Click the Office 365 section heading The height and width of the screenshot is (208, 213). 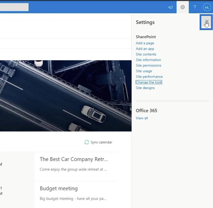click(x=146, y=111)
